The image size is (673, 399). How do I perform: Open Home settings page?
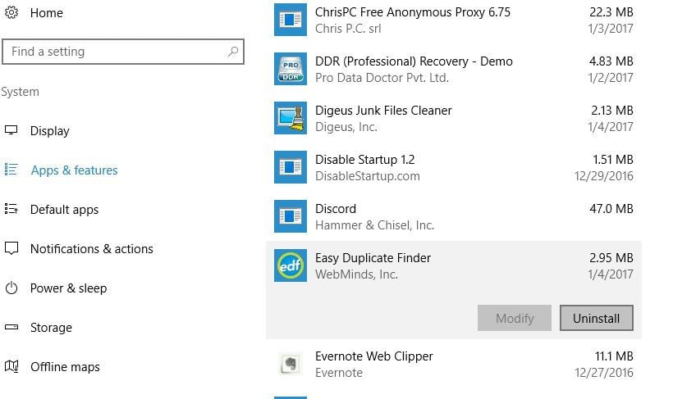coord(46,13)
